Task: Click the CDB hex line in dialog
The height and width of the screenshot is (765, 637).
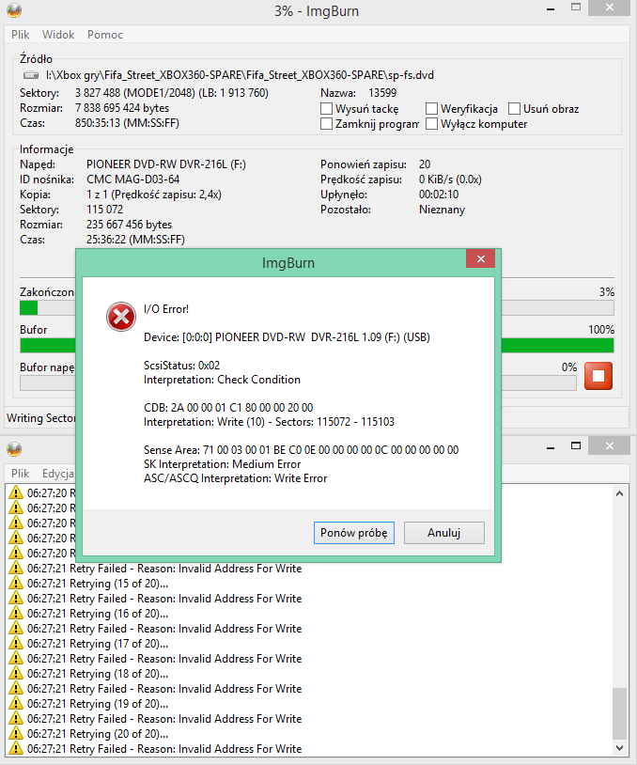Action: click(x=228, y=407)
